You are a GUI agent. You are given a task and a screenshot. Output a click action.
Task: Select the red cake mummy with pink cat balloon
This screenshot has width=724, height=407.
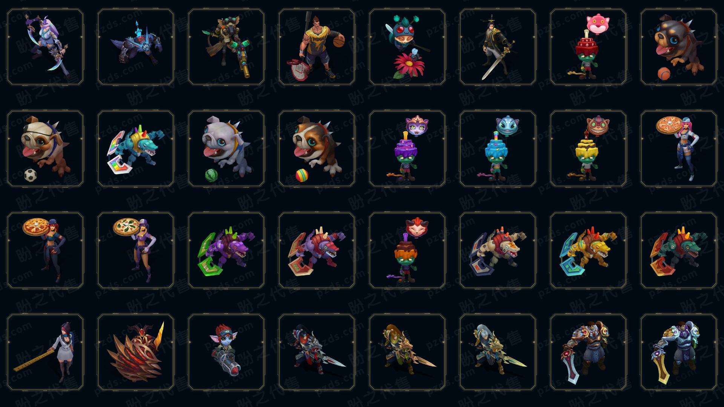coord(588,47)
